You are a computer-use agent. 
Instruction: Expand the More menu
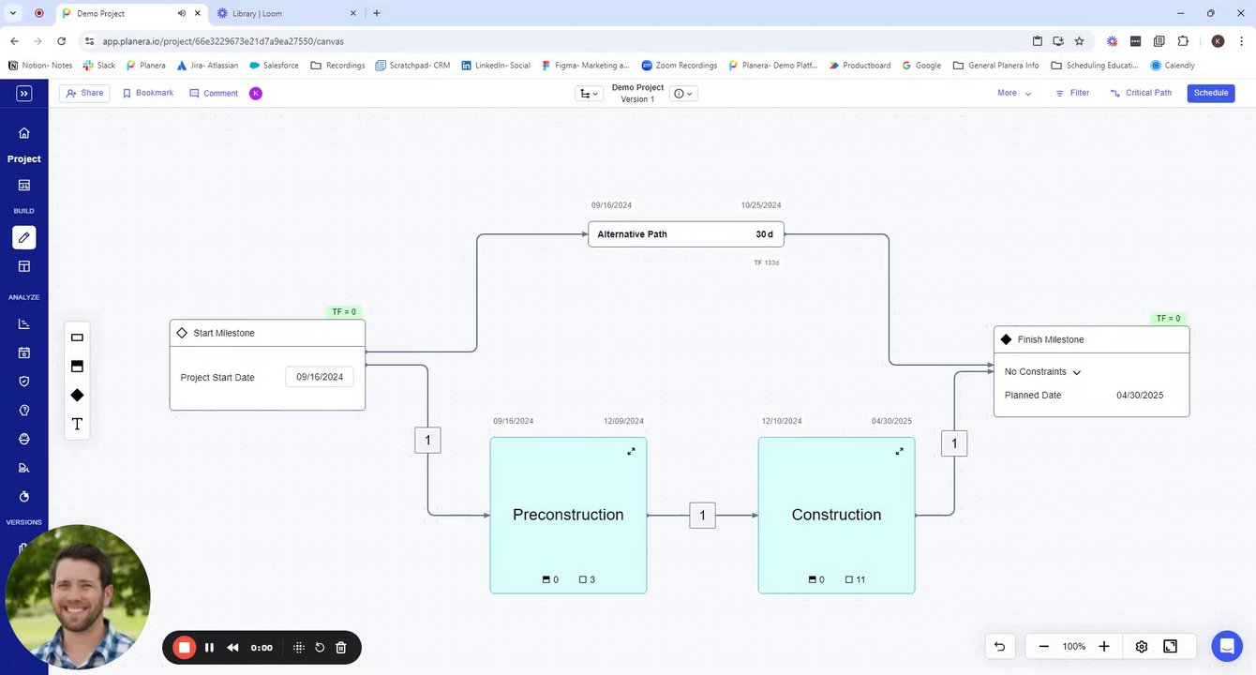tap(1014, 93)
